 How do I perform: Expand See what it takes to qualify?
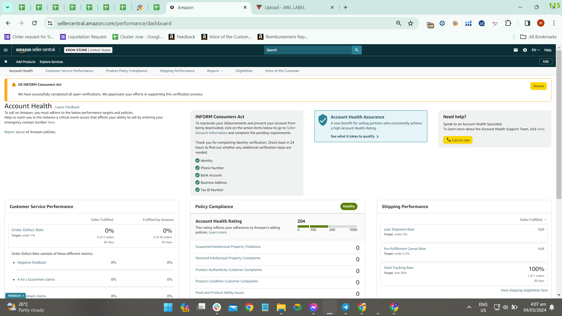point(354,136)
